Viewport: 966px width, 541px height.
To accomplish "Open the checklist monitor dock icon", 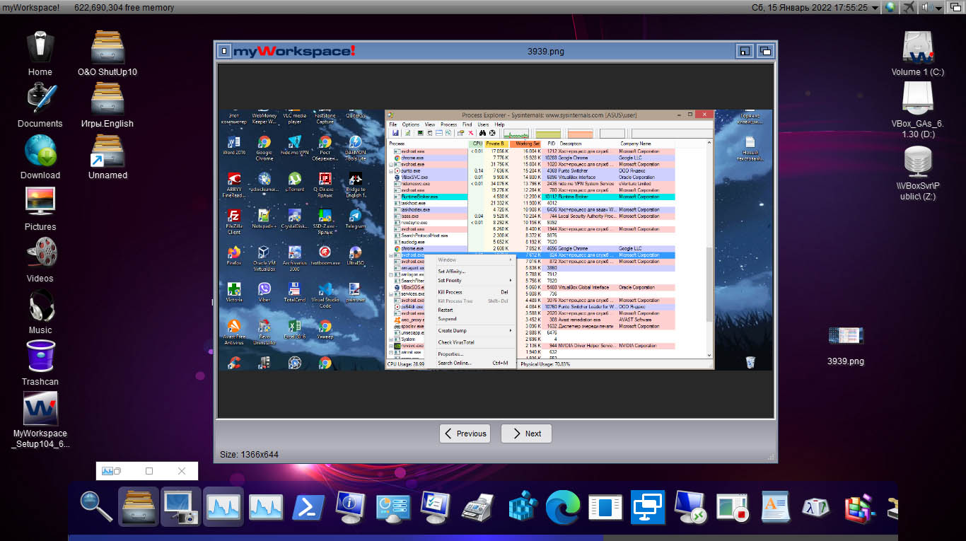I will pyautogui.click(x=436, y=507).
